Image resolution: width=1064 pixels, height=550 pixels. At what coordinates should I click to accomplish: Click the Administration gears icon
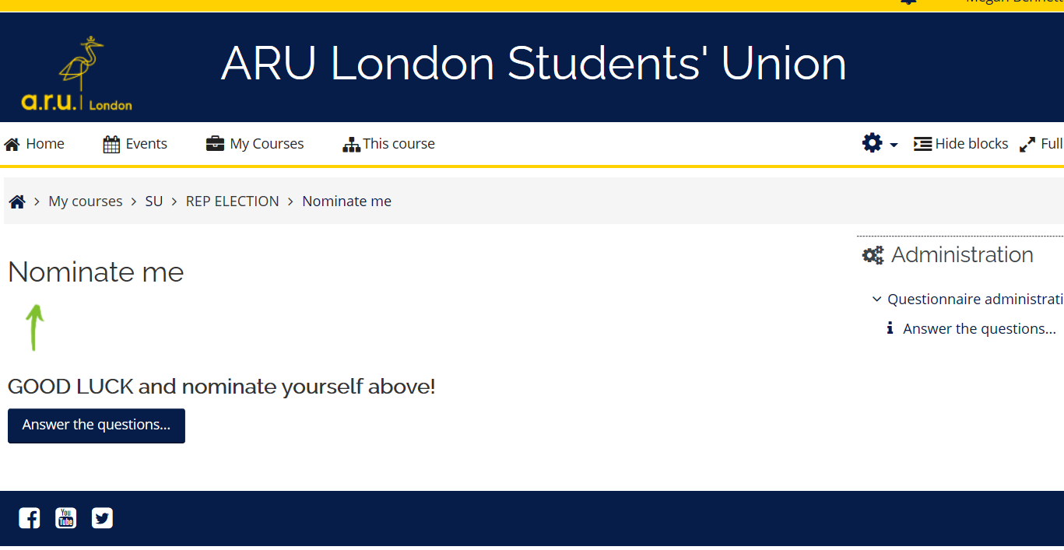(x=873, y=255)
